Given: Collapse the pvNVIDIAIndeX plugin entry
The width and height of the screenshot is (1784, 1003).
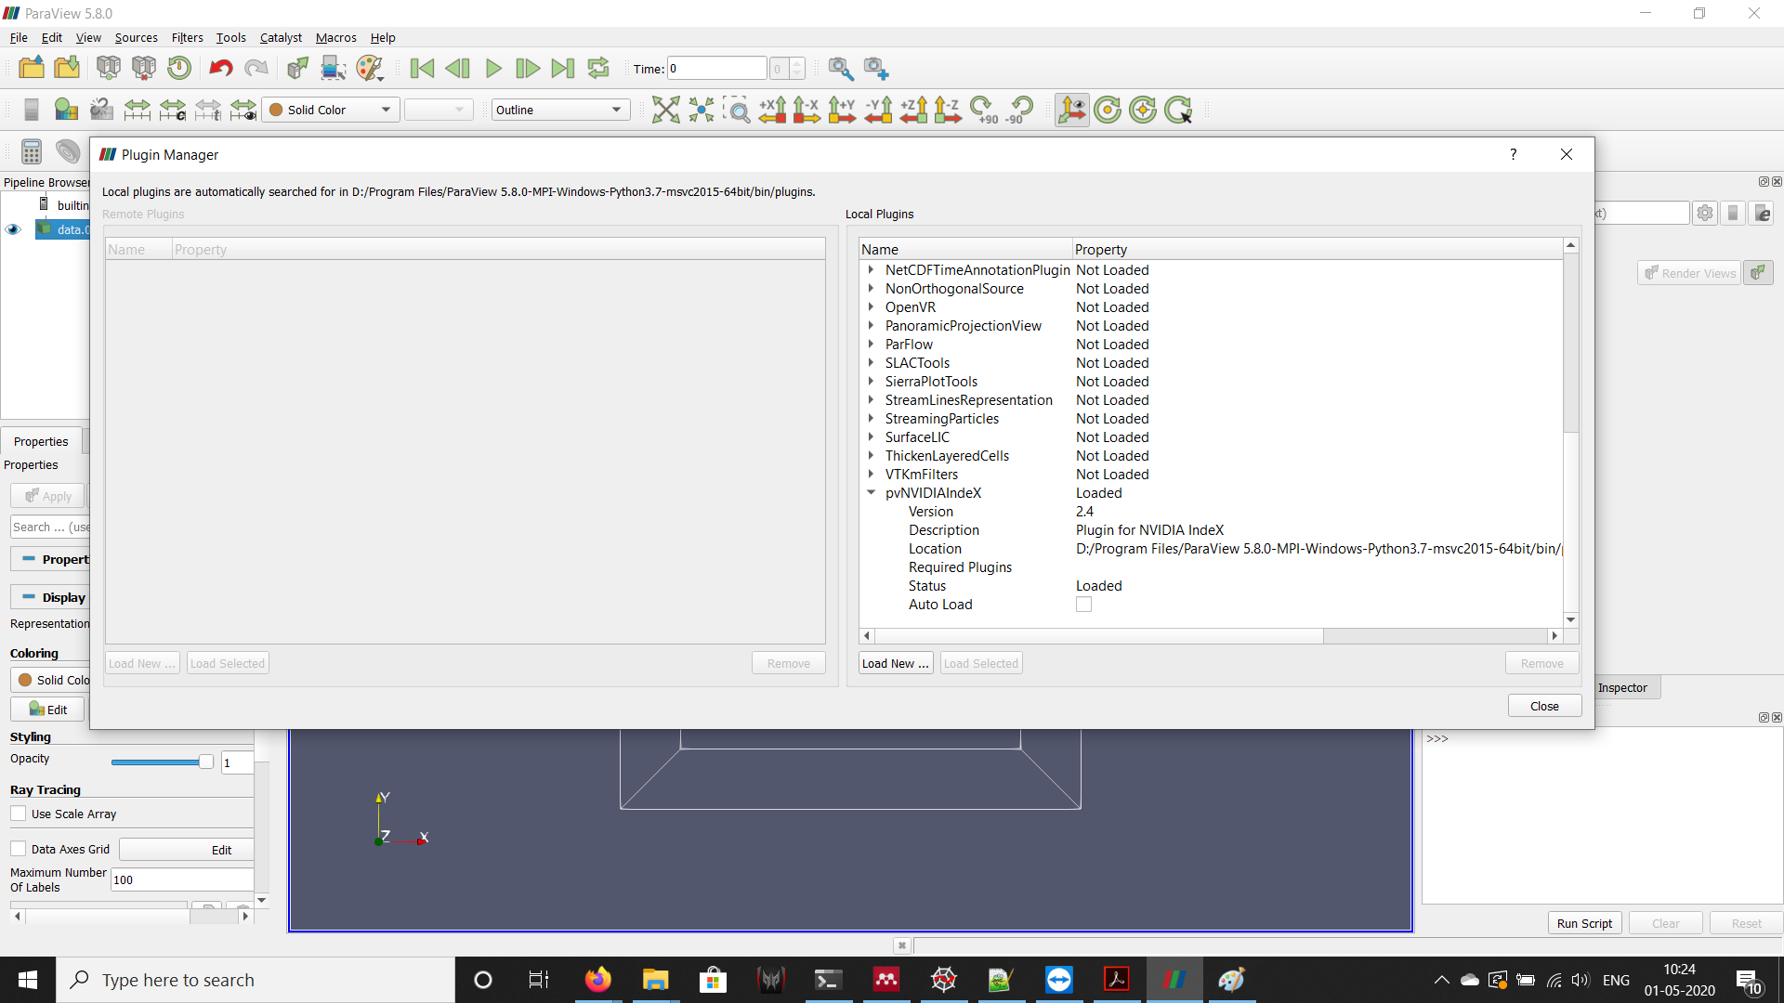Looking at the screenshot, I should tap(871, 493).
